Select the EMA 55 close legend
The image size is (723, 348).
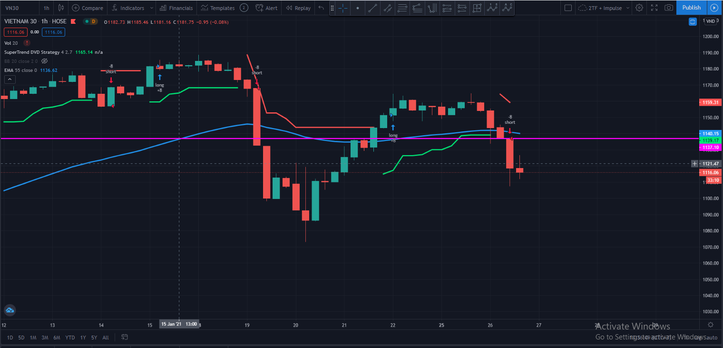pos(20,70)
